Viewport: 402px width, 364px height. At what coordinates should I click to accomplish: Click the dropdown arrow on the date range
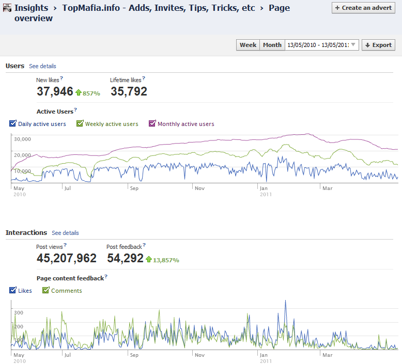(x=353, y=44)
